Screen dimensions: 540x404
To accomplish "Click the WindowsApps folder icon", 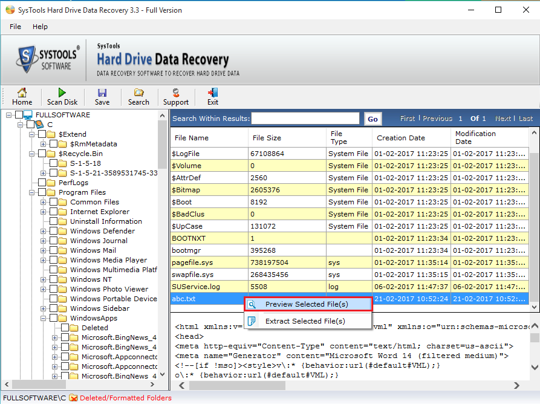I will coord(63,318).
